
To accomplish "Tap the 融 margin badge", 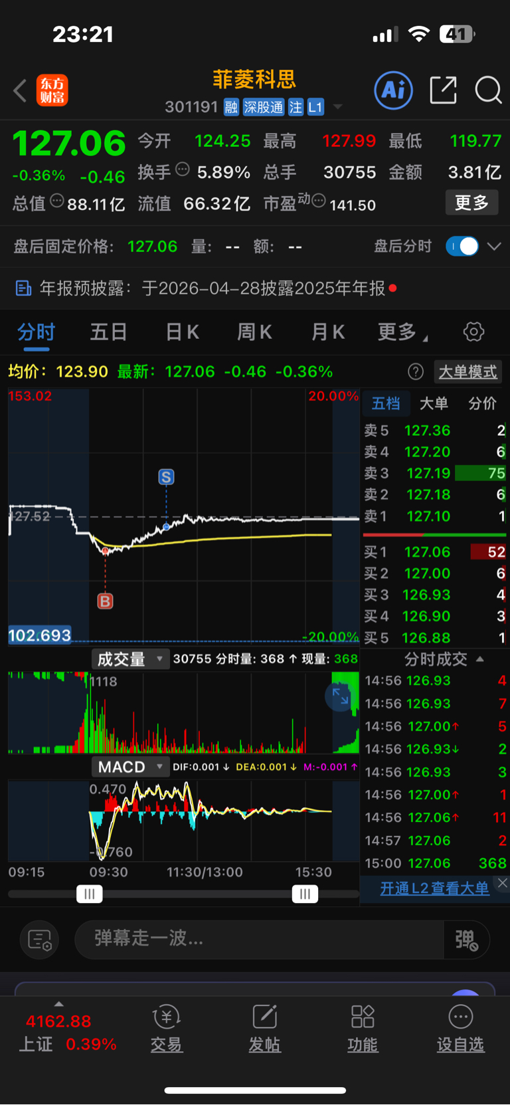I will point(231,107).
